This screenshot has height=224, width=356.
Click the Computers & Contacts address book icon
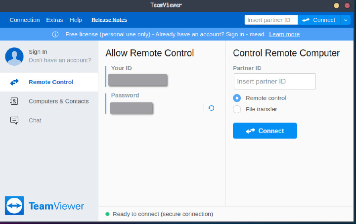14,101
